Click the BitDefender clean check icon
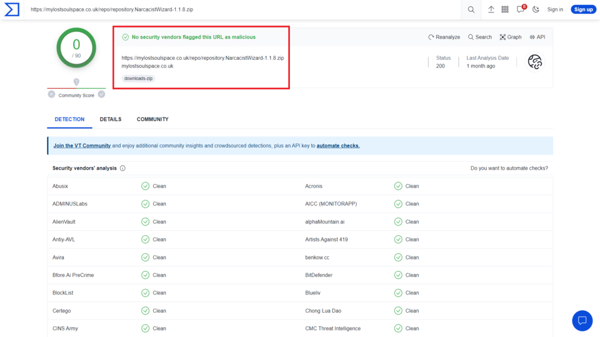600x337 pixels. click(398, 275)
